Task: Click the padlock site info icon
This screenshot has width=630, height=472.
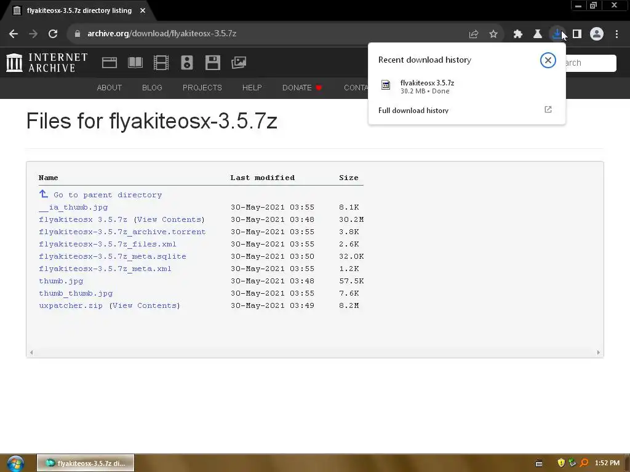Action: [78, 34]
